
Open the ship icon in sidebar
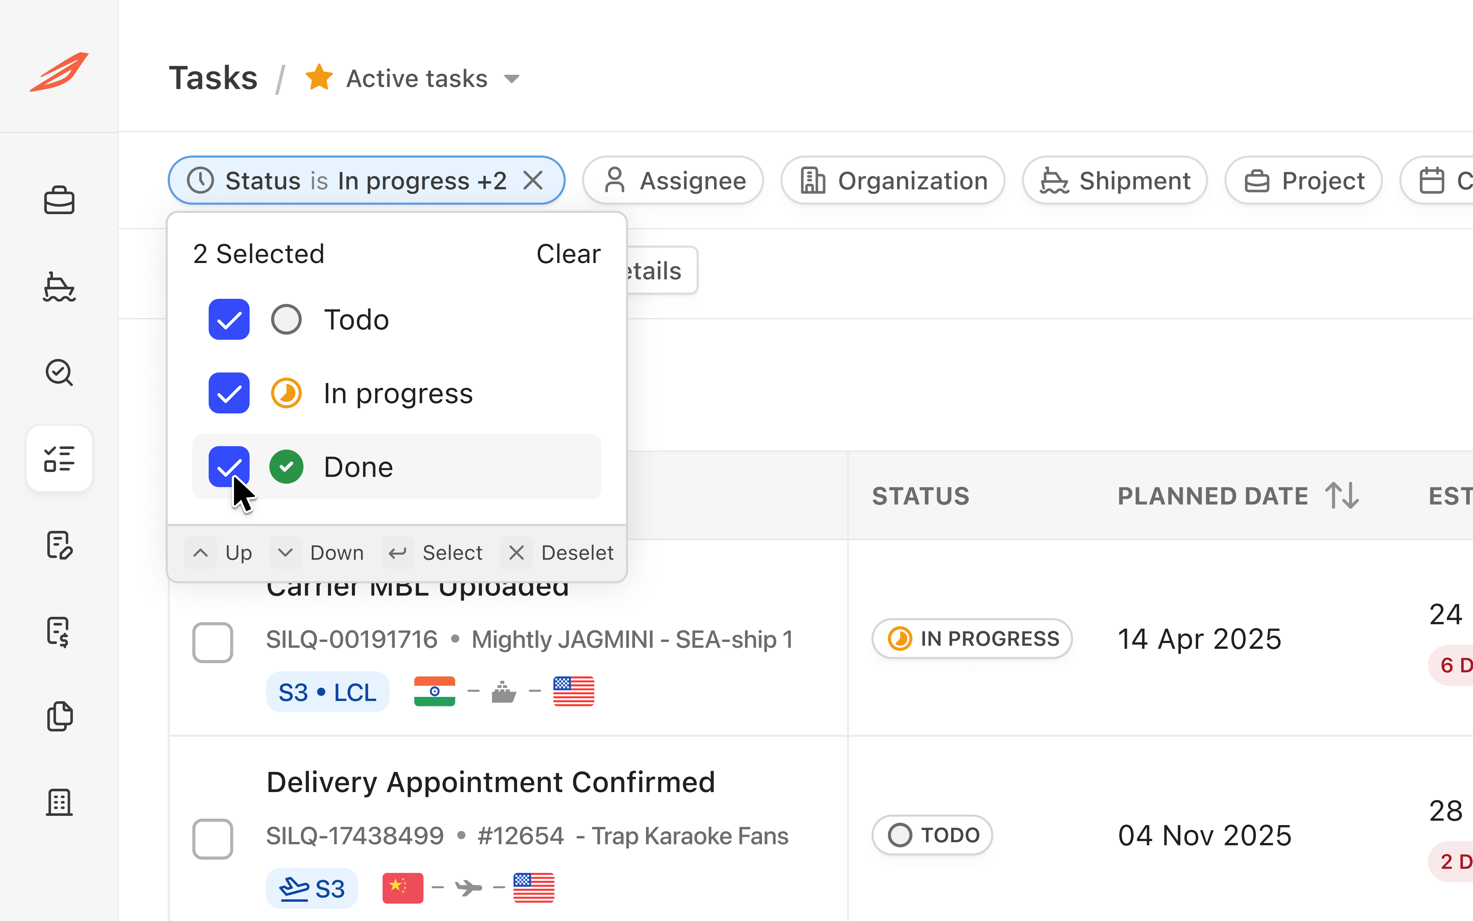(59, 287)
